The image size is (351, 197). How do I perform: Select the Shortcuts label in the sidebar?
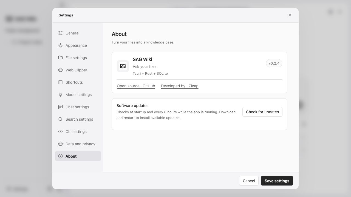point(74,82)
